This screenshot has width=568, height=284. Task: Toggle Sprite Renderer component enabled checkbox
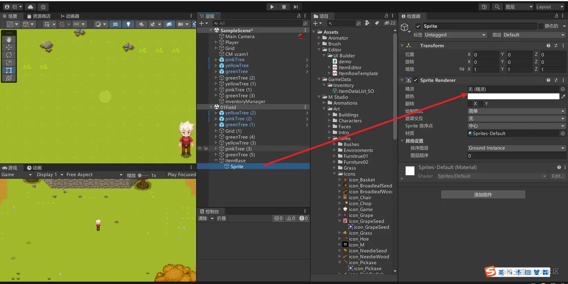click(415, 80)
